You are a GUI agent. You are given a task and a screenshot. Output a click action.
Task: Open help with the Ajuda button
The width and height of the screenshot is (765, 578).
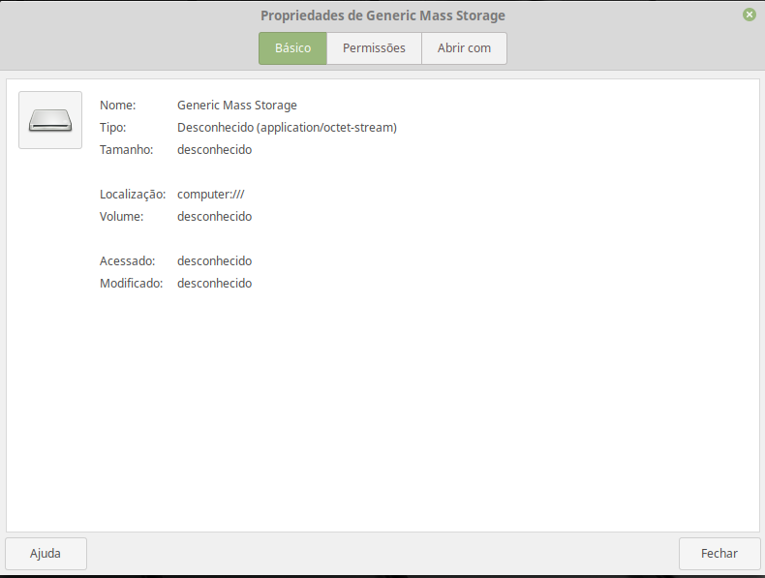click(46, 554)
